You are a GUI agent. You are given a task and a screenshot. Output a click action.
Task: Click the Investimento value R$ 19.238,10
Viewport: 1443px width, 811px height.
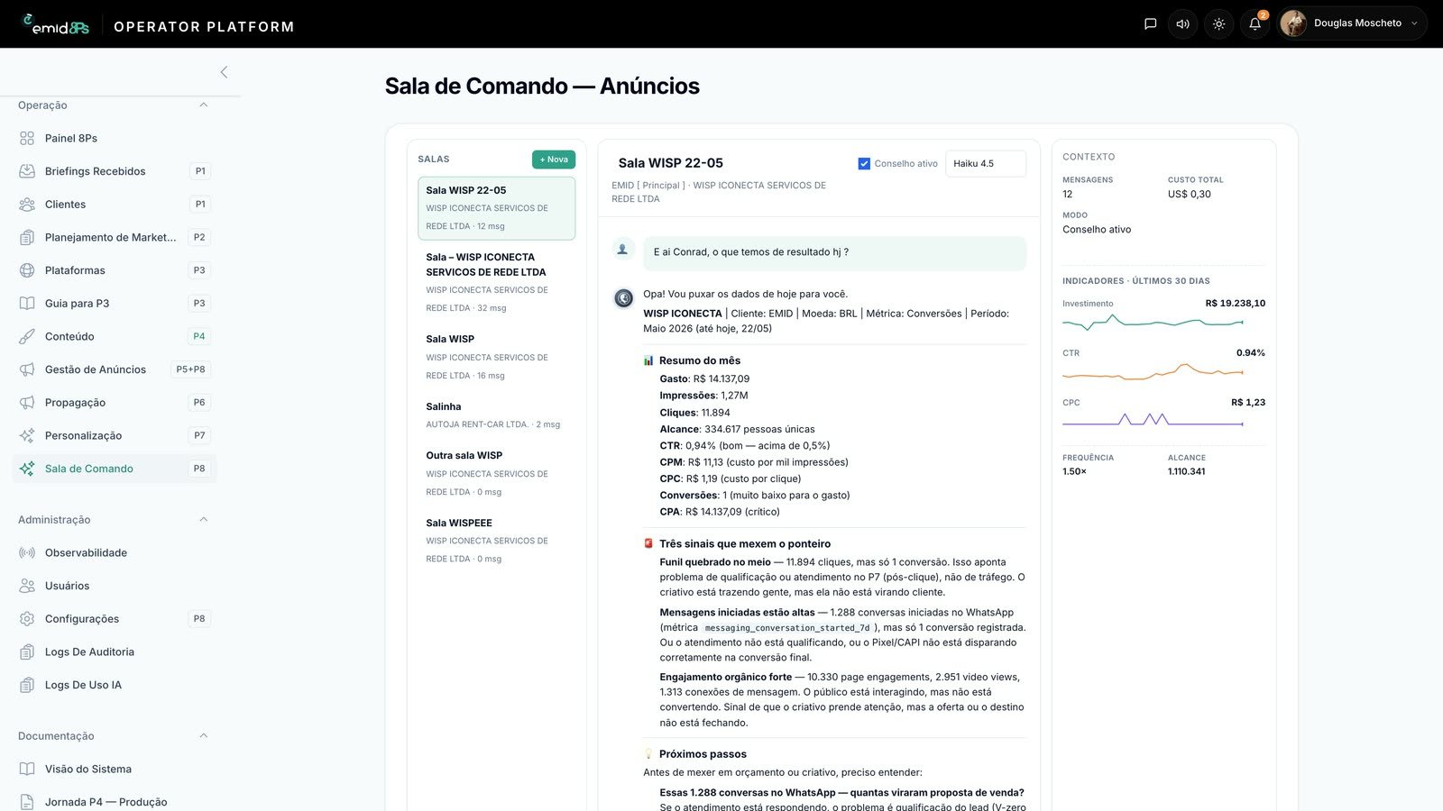[x=1236, y=304]
